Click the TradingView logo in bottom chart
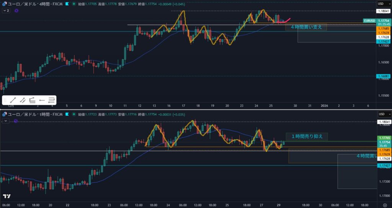This screenshot has width=392, height=208. tap(7, 196)
